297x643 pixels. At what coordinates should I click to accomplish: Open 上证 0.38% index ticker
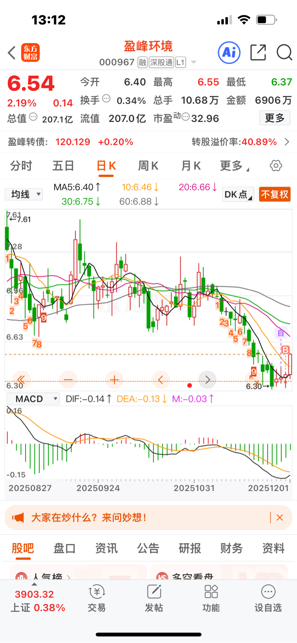tap(38, 608)
